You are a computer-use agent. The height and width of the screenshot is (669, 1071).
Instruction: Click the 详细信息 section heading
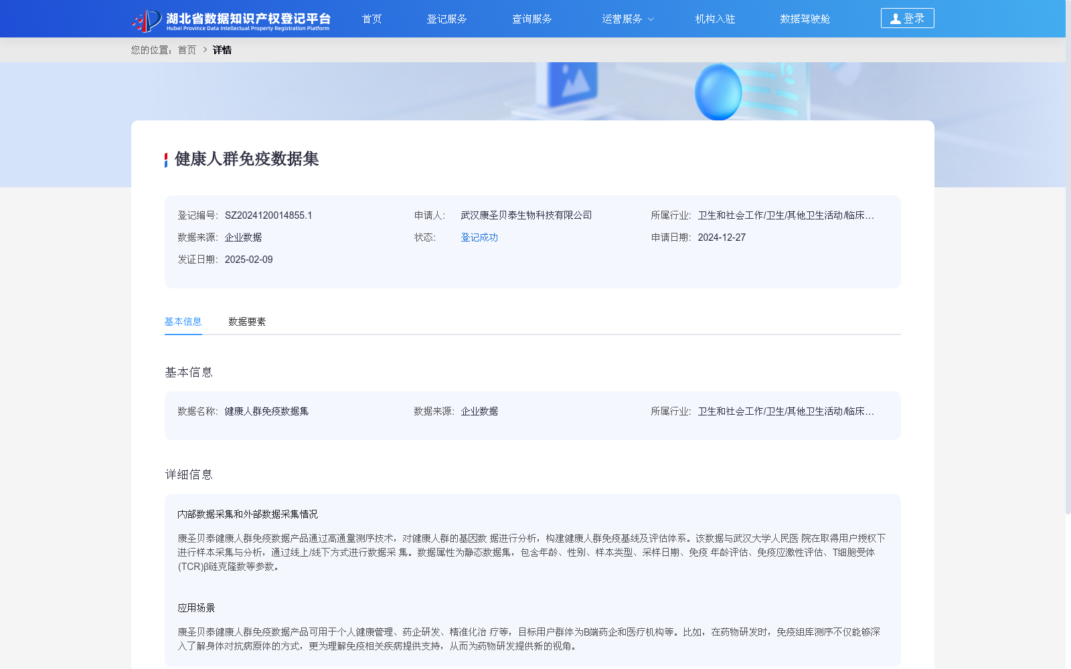[x=189, y=475]
